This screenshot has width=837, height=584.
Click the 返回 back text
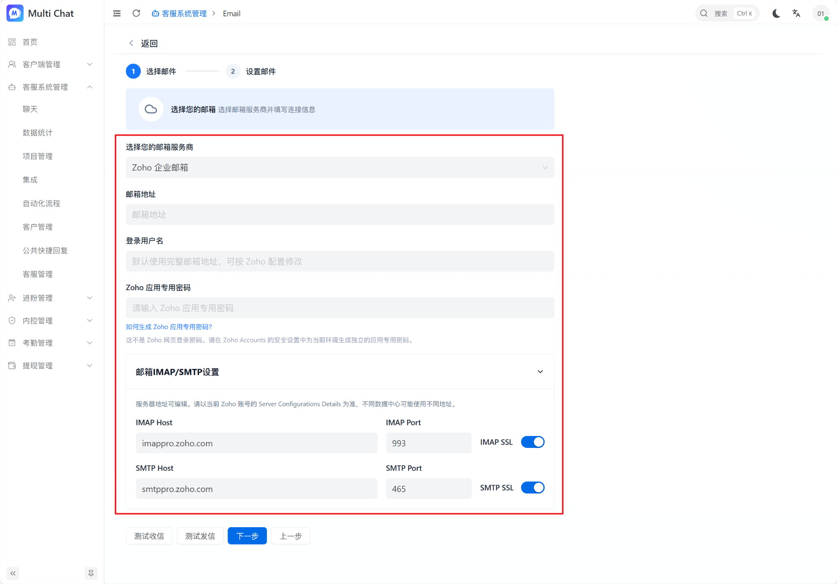point(149,43)
